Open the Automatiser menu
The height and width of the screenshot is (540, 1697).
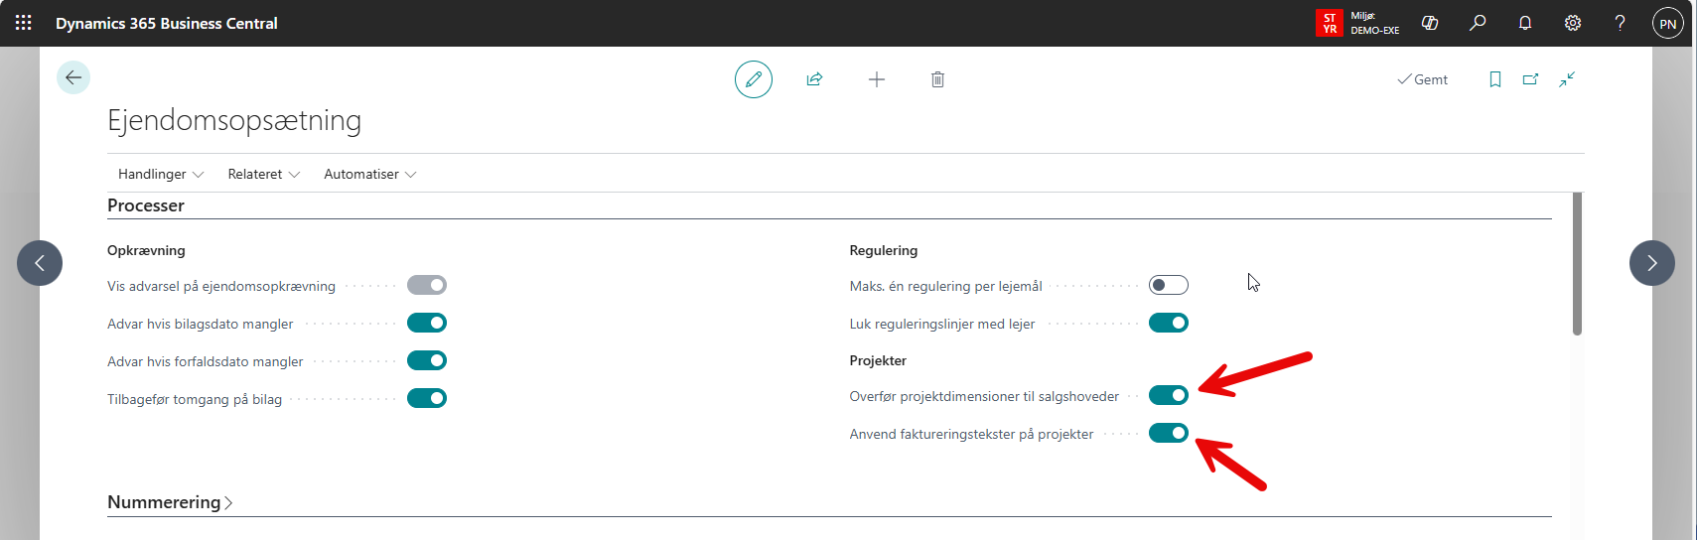(x=370, y=174)
